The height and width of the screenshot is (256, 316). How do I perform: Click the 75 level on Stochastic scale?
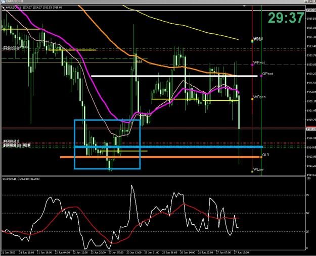pos(307,195)
